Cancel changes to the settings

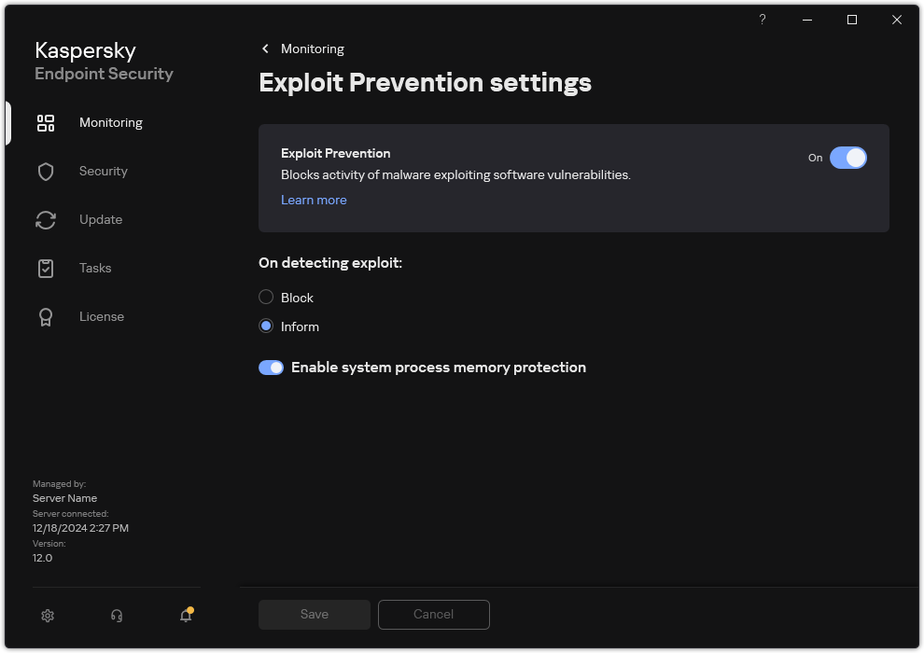tap(433, 614)
